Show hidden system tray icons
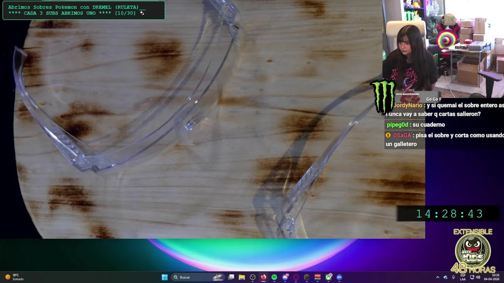Viewport: 504px width, 283px height. (437, 277)
